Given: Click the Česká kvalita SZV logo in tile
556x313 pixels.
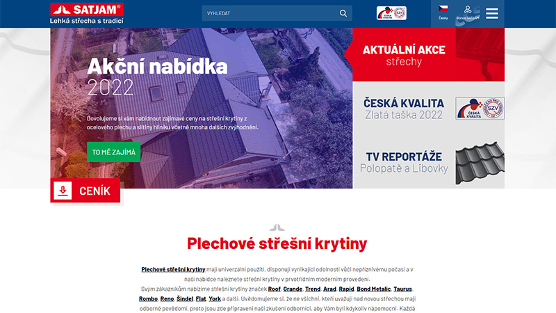Looking at the screenshot, I should [x=480, y=109].
